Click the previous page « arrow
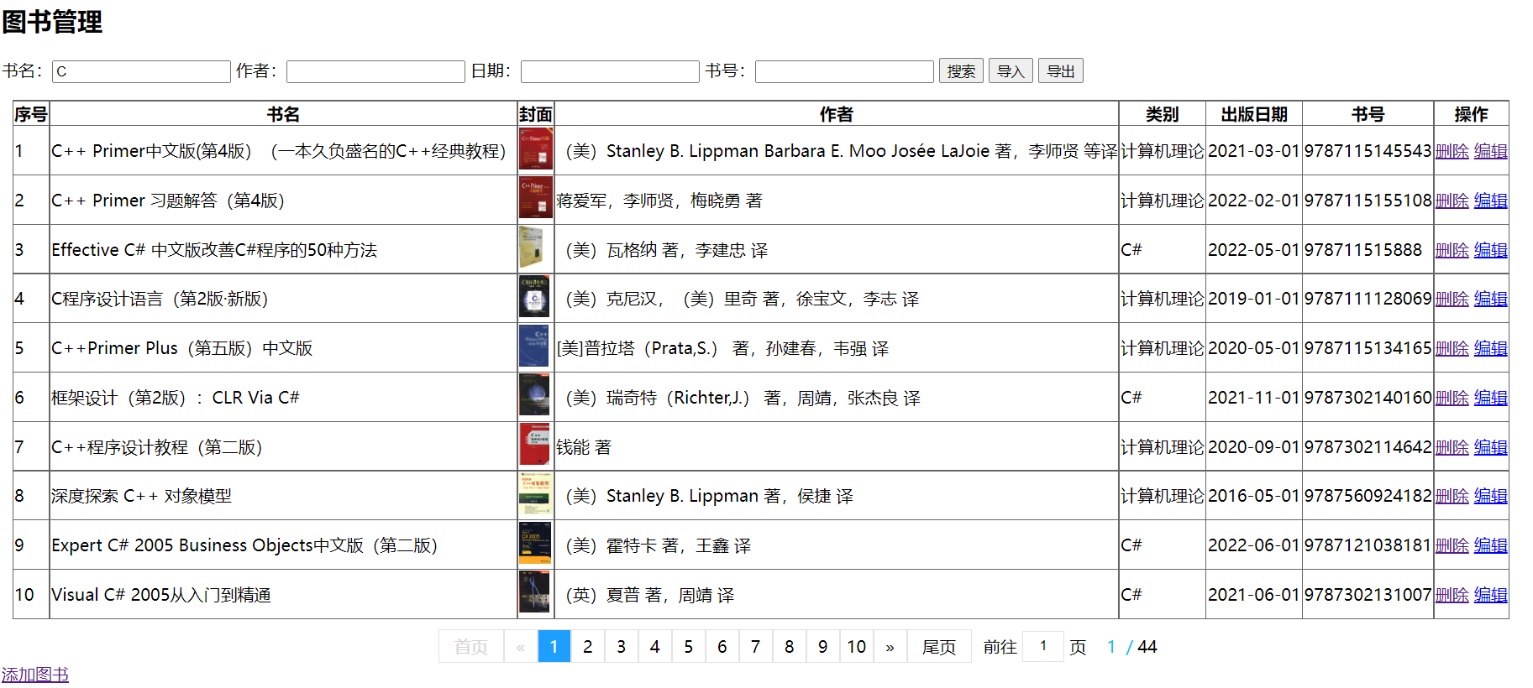 pos(521,647)
